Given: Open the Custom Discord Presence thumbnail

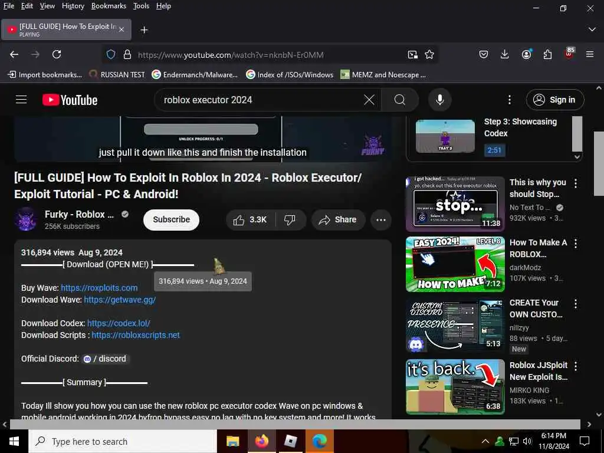Looking at the screenshot, I should [x=455, y=326].
